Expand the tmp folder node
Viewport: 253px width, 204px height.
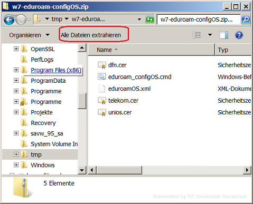[x=16, y=154]
